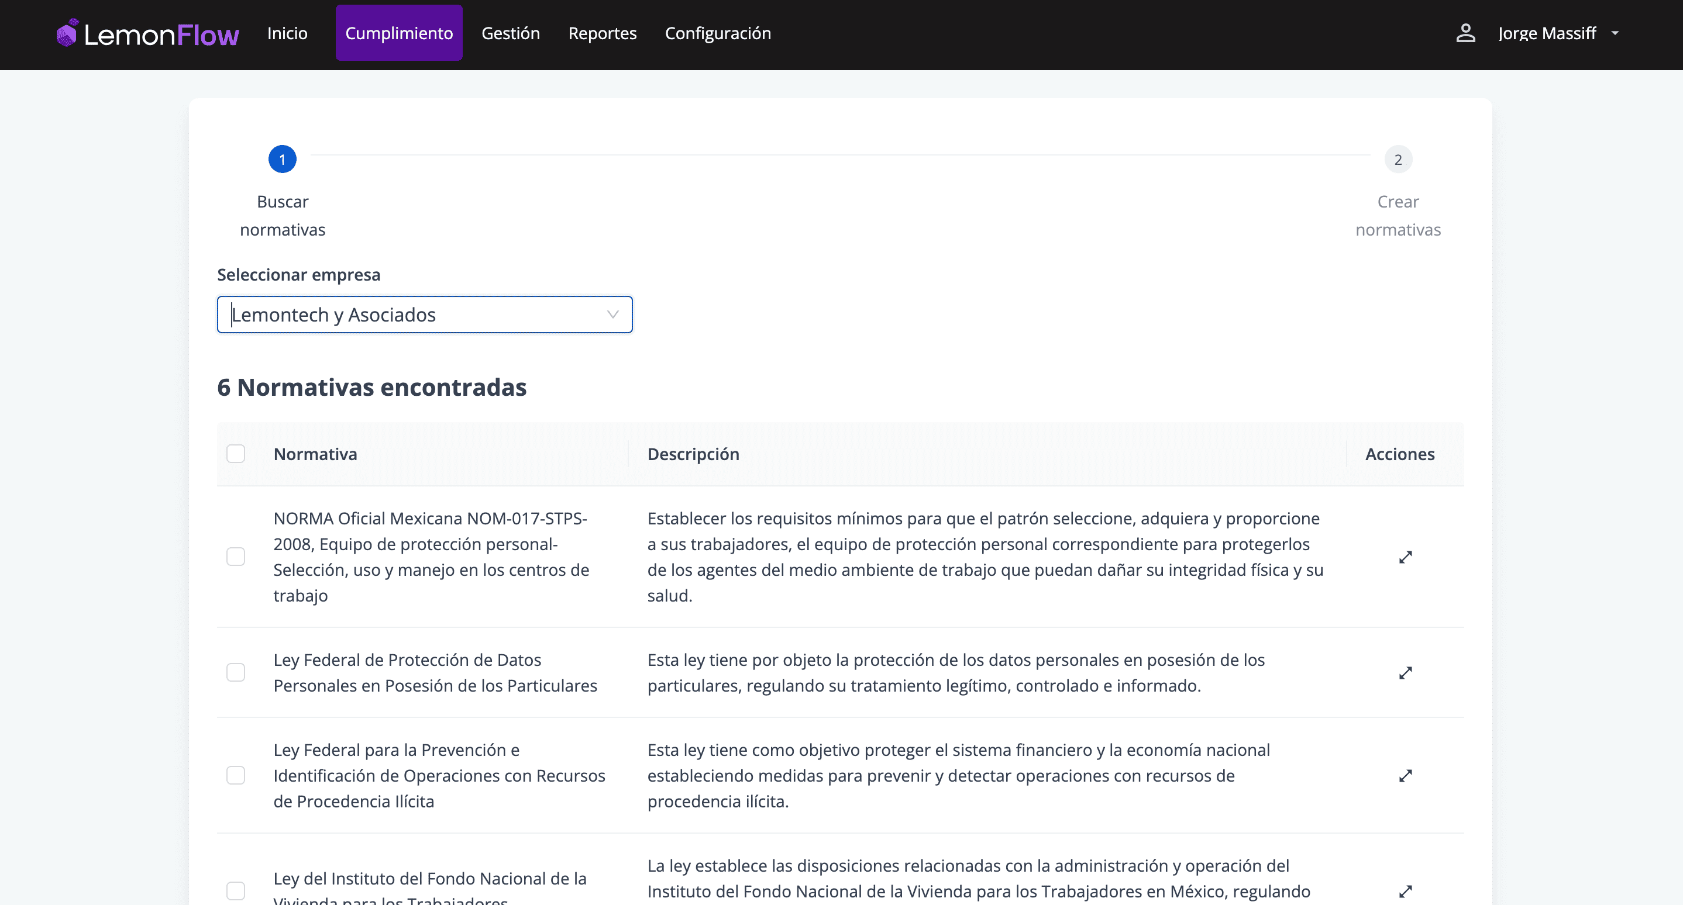Image resolution: width=1683 pixels, height=905 pixels.
Task: Open Configuración from the navigation bar
Action: tap(717, 33)
